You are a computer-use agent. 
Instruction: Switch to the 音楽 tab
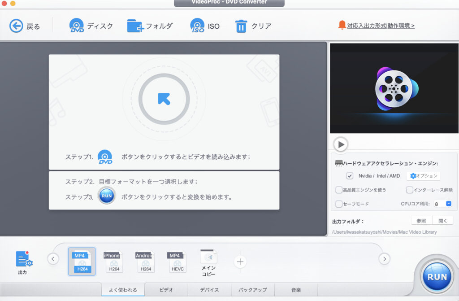tap(296, 290)
